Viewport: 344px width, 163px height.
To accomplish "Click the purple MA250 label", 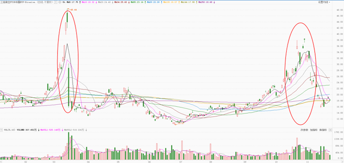I will pos(206,2).
